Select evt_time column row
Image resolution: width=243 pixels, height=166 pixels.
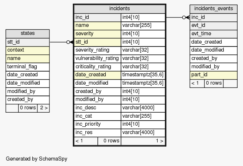[x=214, y=34]
